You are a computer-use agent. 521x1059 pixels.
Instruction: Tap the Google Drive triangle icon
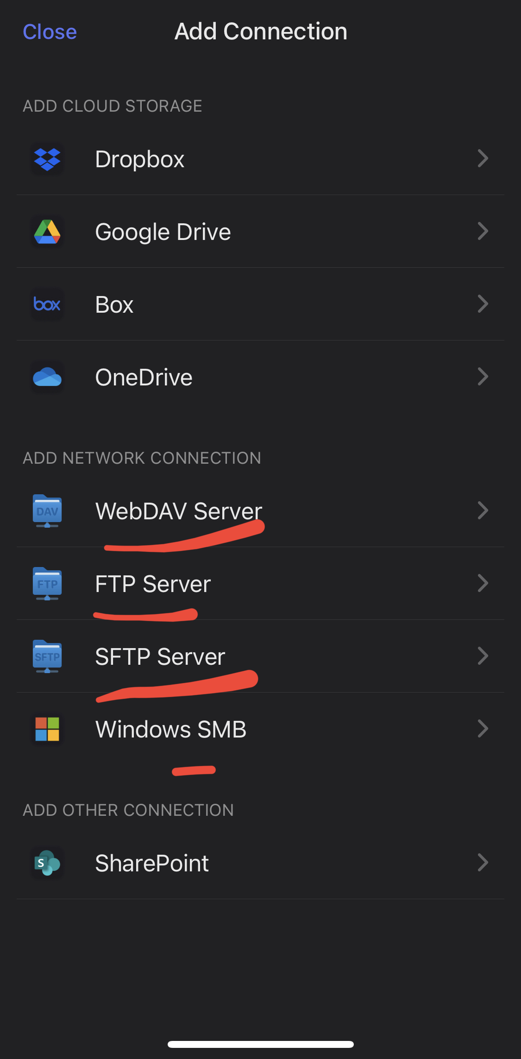[x=47, y=232]
